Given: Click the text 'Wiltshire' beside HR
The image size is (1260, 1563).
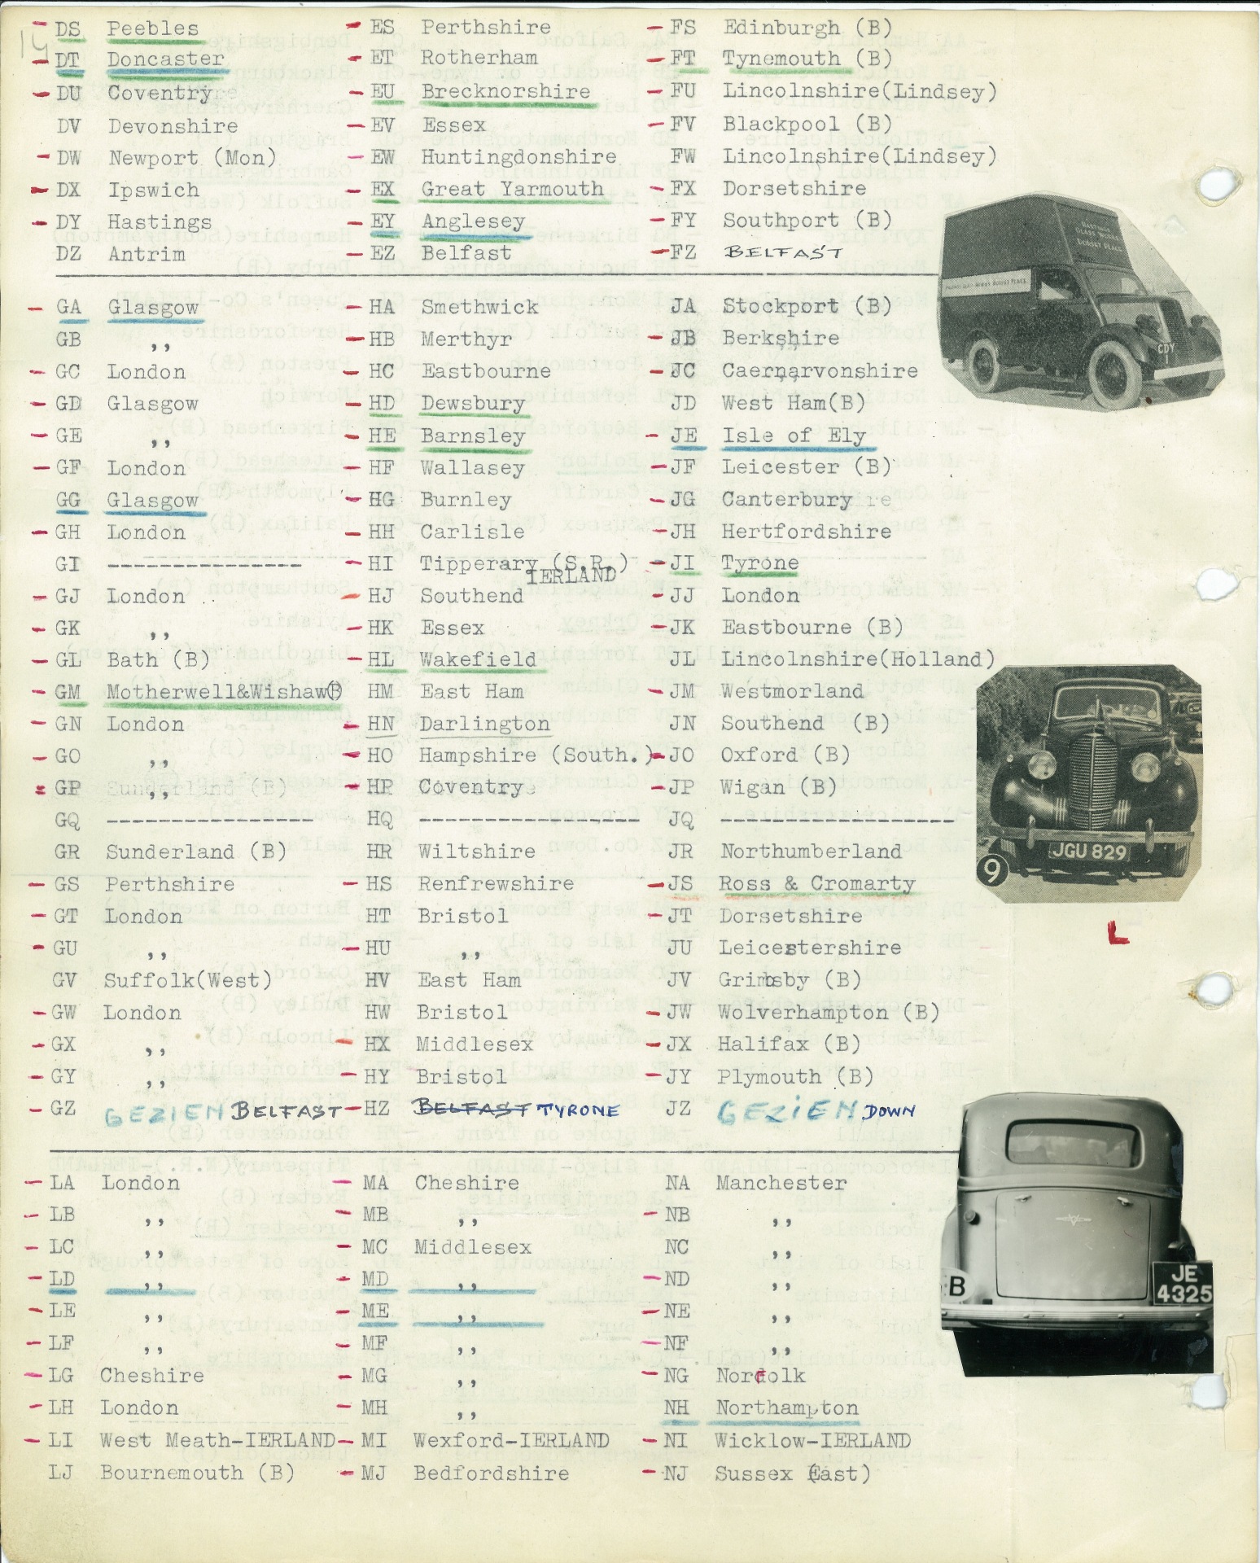Looking at the screenshot, I should pos(477,852).
